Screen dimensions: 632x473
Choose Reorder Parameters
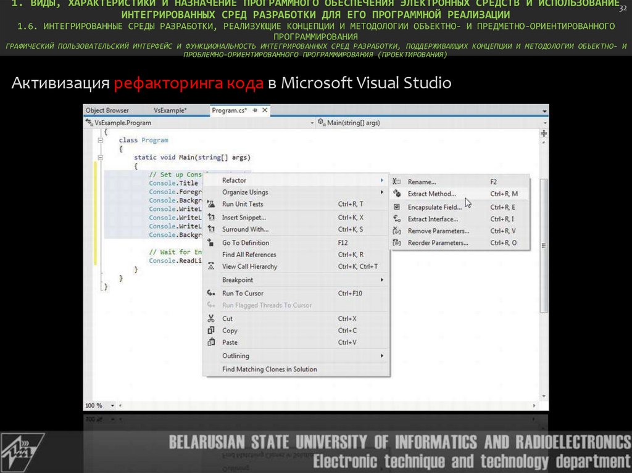point(459,243)
